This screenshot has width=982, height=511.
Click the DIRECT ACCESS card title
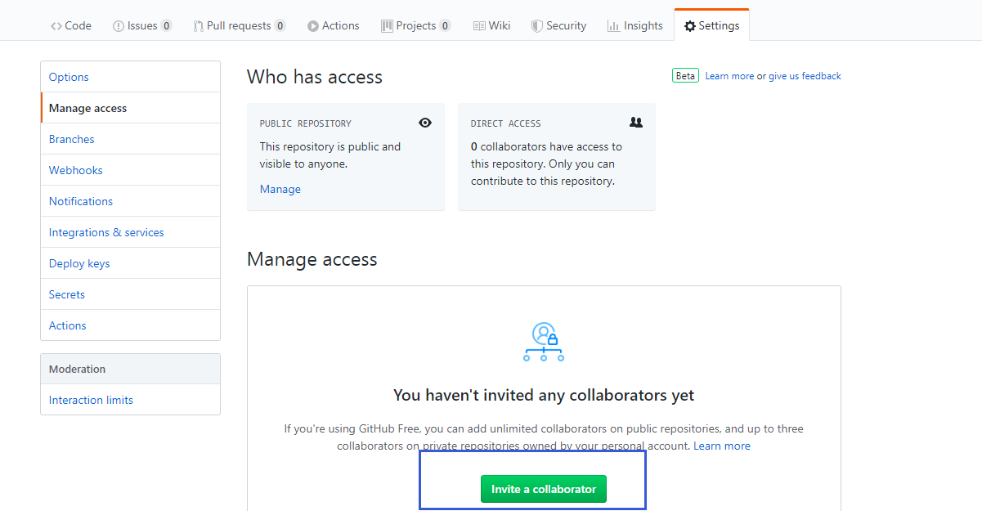pyautogui.click(x=506, y=123)
